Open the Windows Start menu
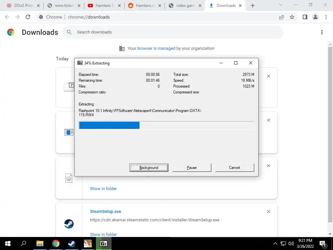Image resolution: width=333 pixels, height=250 pixels. click(x=8, y=243)
